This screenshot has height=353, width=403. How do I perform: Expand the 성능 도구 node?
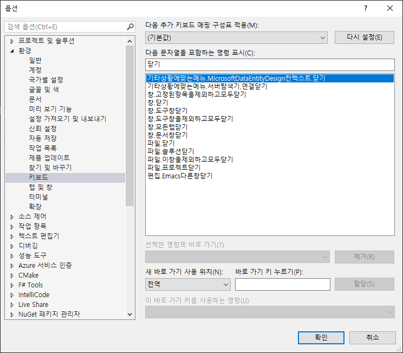12,256
